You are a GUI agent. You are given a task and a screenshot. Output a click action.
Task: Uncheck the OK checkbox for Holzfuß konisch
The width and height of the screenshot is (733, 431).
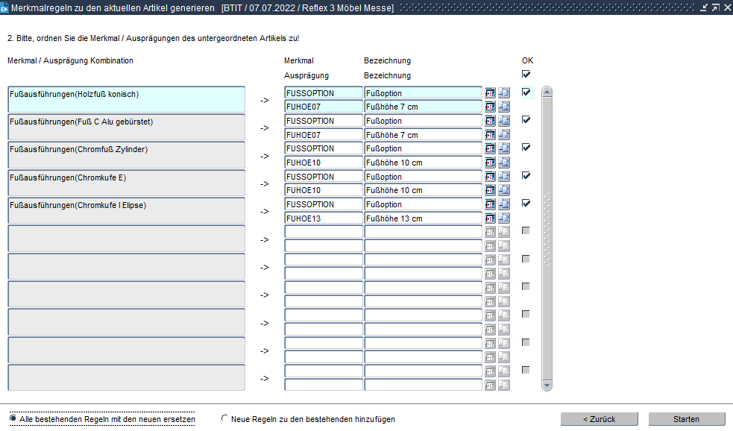(x=526, y=92)
